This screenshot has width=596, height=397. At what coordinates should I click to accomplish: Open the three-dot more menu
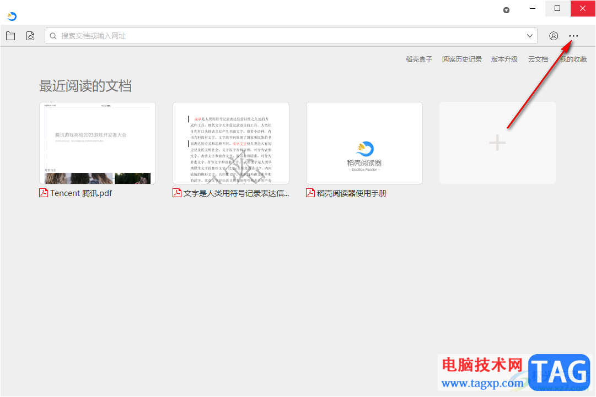(x=573, y=36)
